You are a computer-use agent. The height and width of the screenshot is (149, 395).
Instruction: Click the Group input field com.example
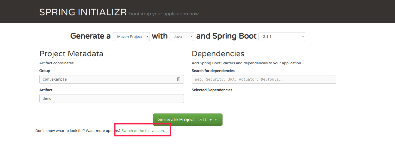tap(112, 79)
